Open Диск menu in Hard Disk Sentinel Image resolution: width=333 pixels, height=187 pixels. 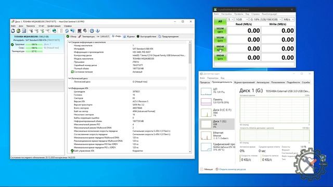21,26
